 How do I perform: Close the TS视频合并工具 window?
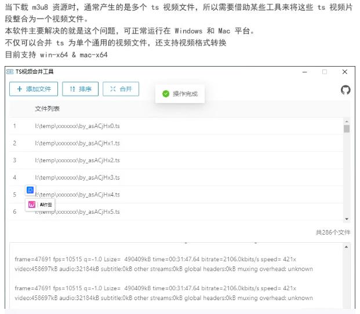click(x=345, y=72)
